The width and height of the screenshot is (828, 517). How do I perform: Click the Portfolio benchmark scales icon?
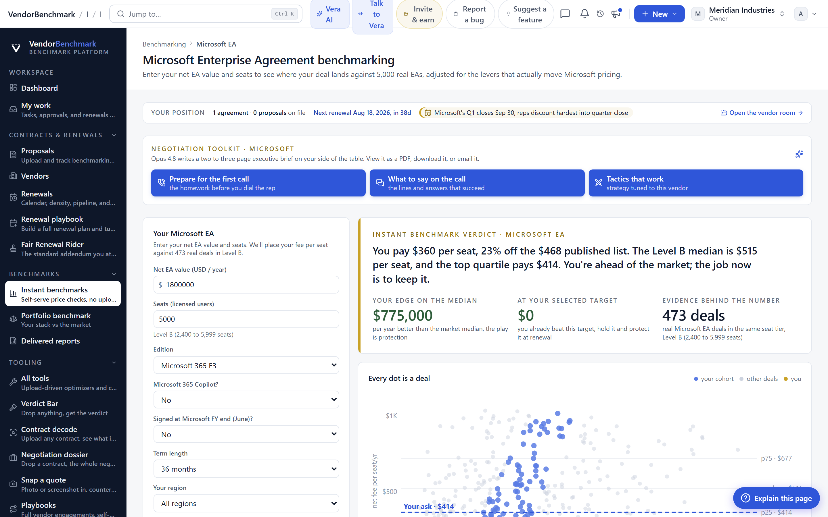click(x=13, y=319)
